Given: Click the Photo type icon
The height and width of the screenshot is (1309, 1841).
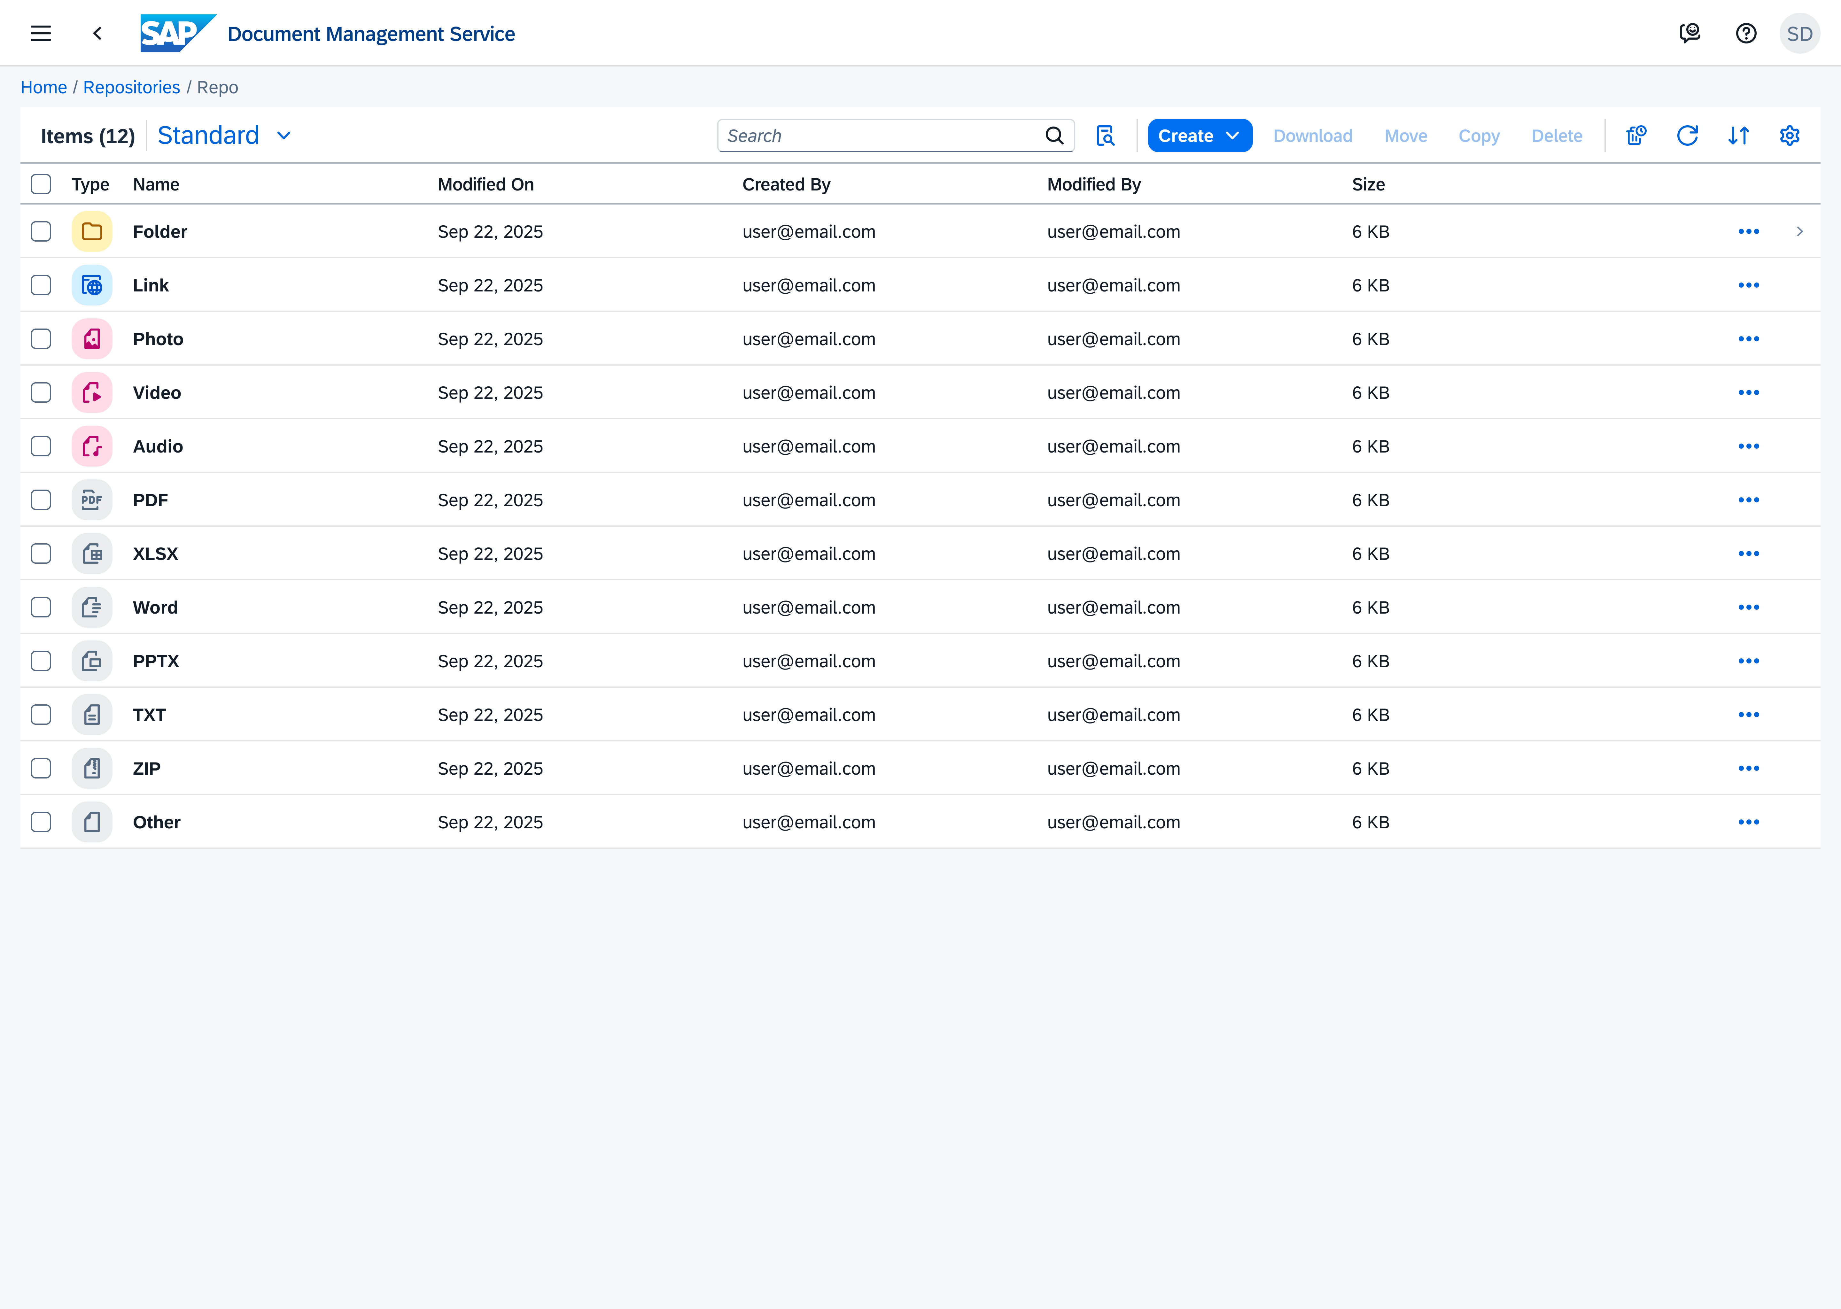Looking at the screenshot, I should tap(92, 338).
